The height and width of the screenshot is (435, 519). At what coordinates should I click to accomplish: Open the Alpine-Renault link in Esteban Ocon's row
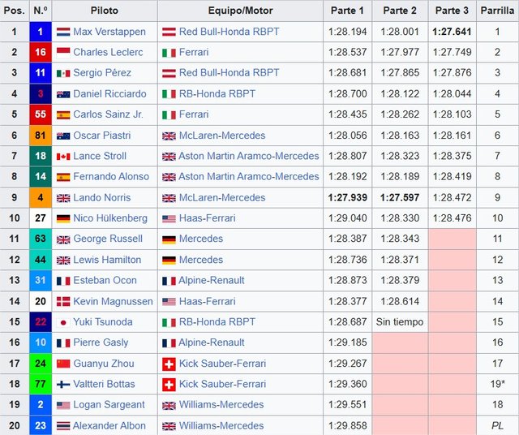[x=212, y=280]
